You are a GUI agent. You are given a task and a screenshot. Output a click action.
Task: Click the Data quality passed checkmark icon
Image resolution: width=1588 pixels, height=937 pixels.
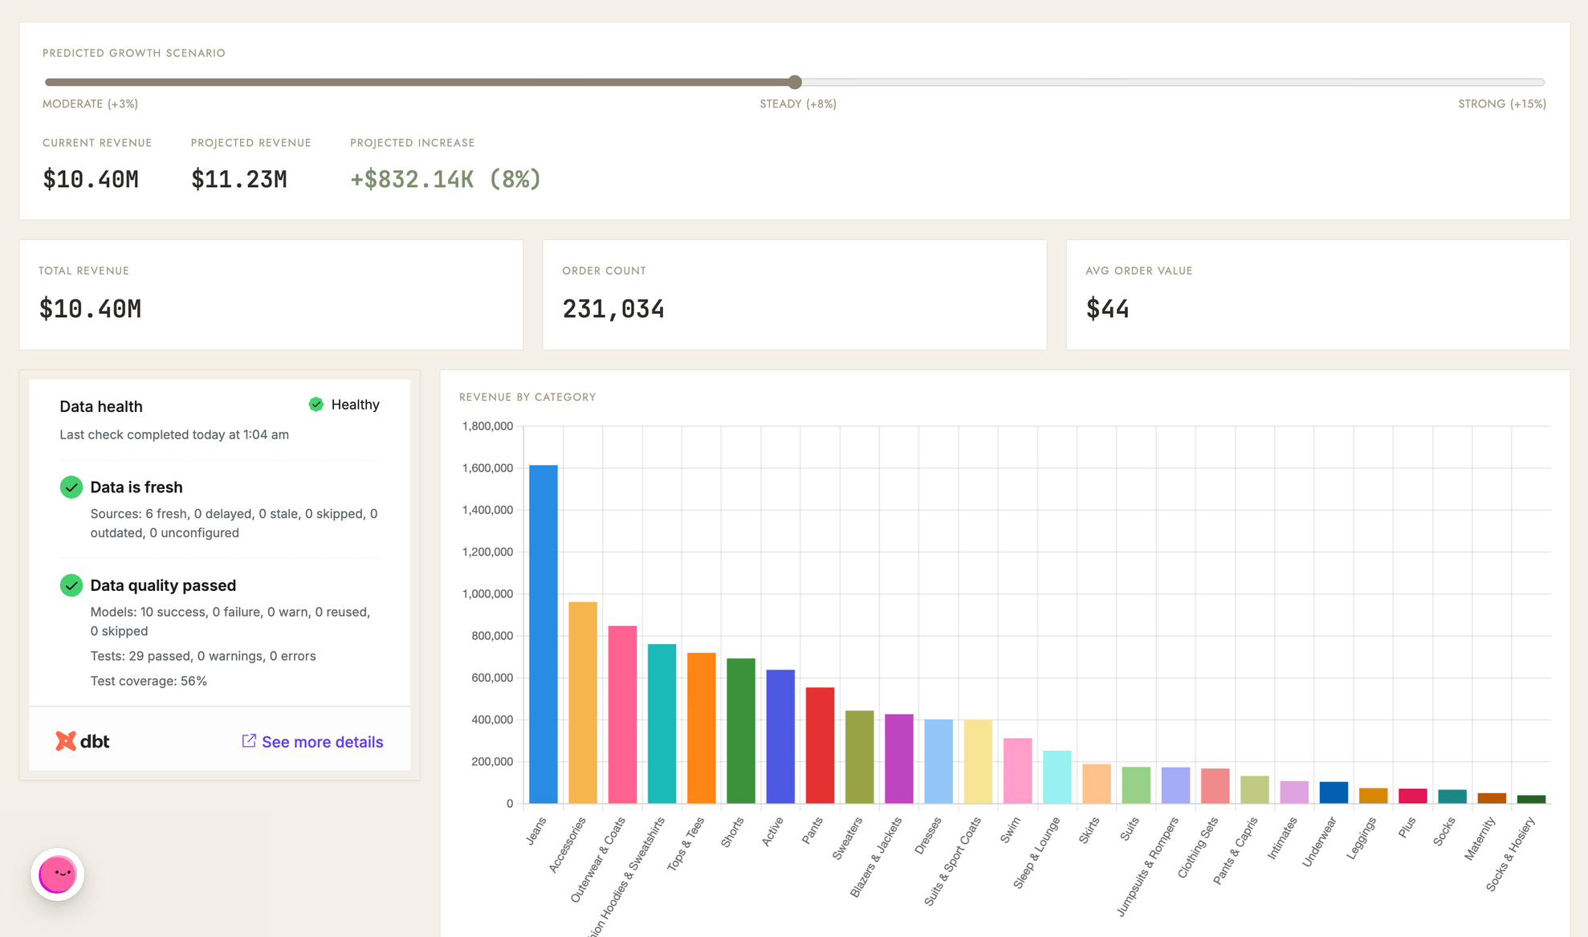tap(71, 585)
